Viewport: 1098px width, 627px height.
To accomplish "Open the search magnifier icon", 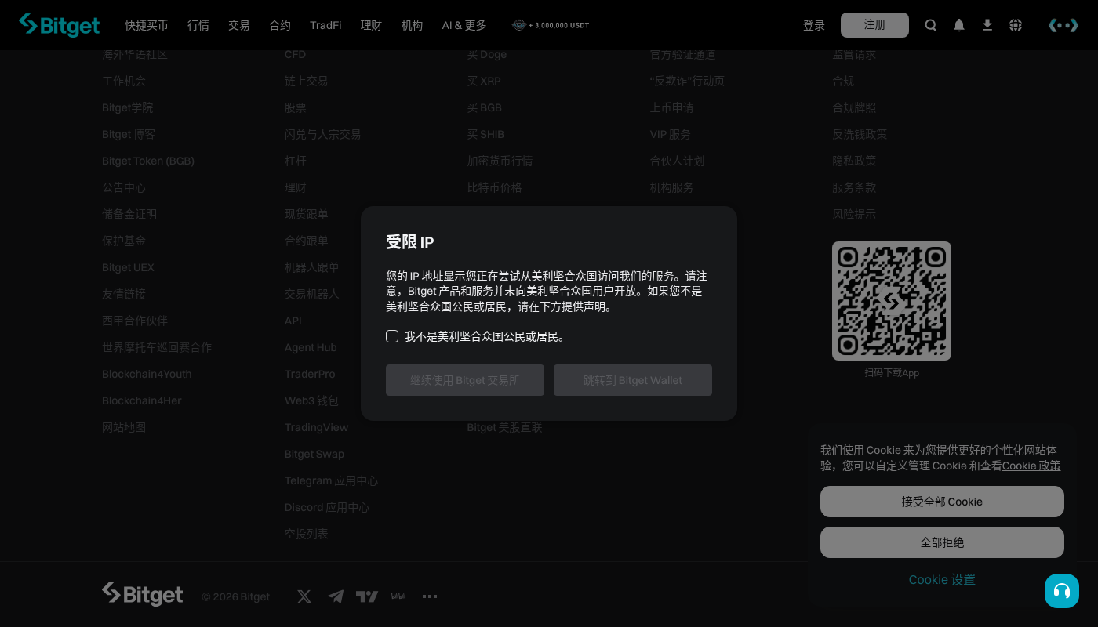I will (x=931, y=25).
